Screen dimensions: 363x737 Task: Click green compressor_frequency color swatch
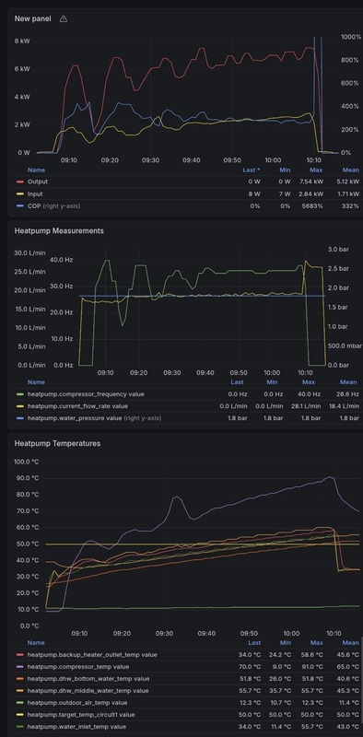coord(19,394)
